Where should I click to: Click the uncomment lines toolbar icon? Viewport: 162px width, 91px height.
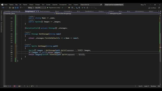[84, 8]
